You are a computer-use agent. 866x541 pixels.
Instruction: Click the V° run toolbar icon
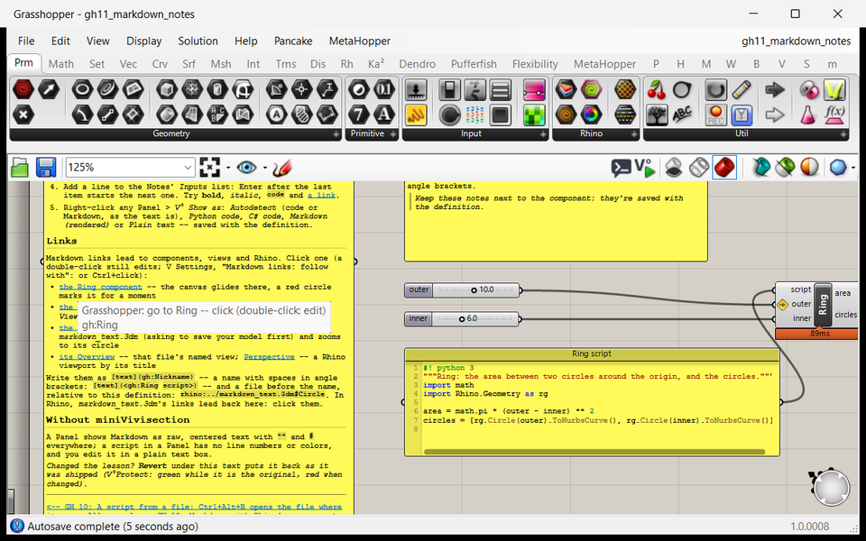point(645,168)
